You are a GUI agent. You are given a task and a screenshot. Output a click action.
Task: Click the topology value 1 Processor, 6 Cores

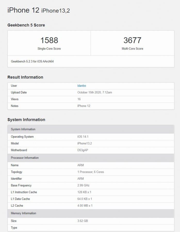coord(91,172)
